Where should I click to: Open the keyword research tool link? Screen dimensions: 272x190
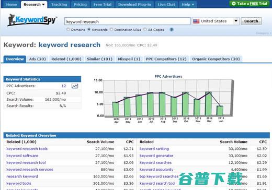(26, 163)
